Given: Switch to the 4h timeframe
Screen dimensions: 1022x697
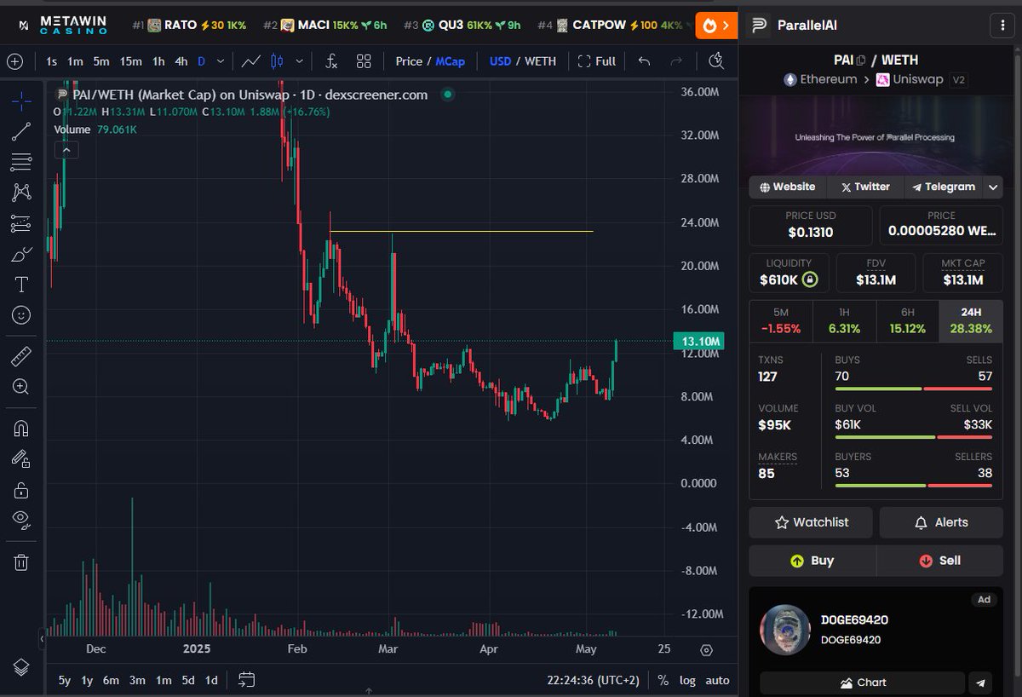Looking at the screenshot, I should pos(181,61).
